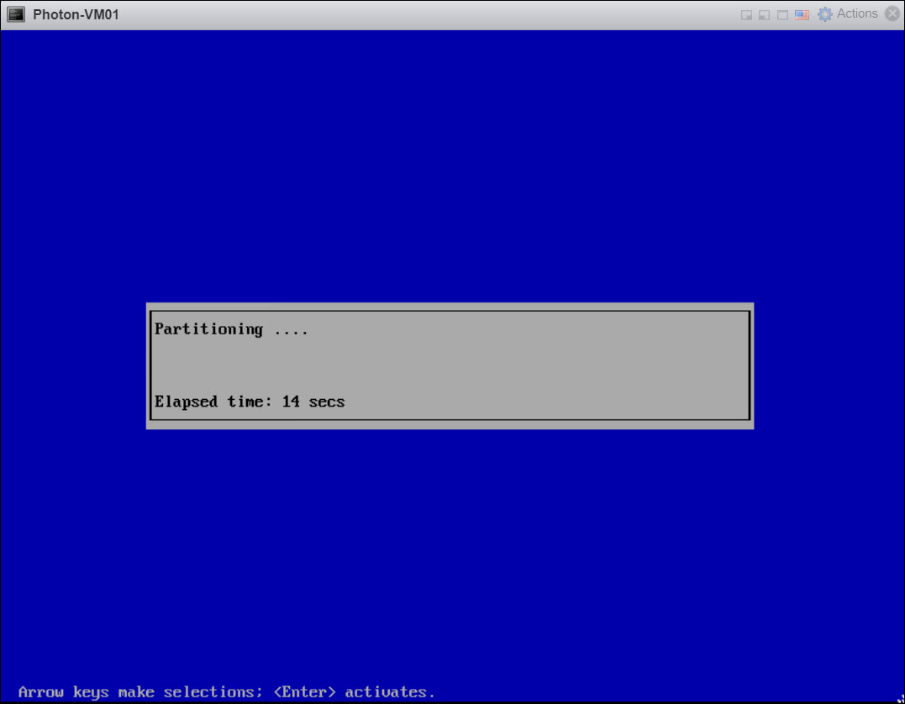
Task: Click the 'Partitioning ....' status text
Action: click(x=231, y=329)
